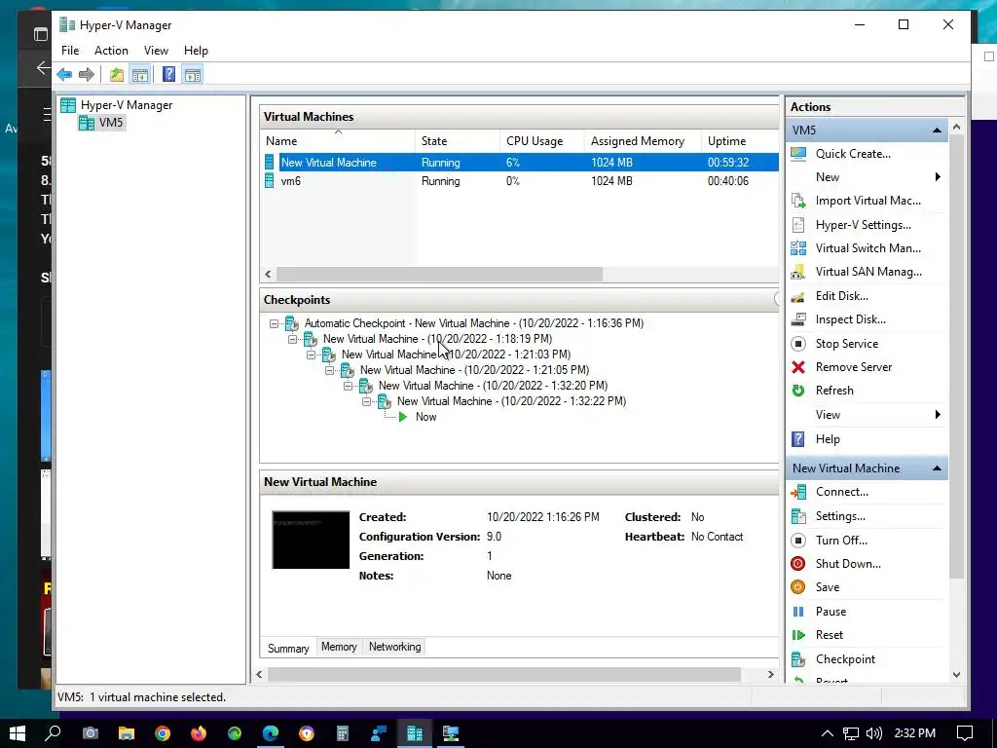
Task: Collapse the Automatic Checkpoint tree node
Action: (x=274, y=323)
